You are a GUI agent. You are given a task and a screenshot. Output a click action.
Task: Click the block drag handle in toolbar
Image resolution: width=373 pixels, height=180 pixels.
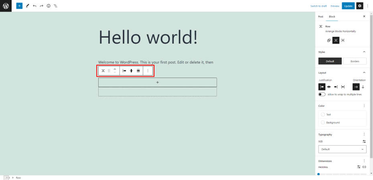click(x=109, y=71)
